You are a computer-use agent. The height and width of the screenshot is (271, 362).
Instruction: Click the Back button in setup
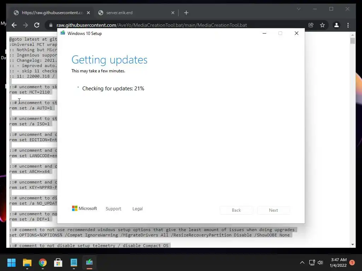click(x=237, y=210)
